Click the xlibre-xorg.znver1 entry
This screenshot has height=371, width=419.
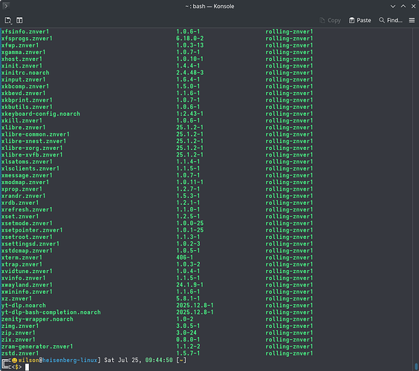pos(32,148)
